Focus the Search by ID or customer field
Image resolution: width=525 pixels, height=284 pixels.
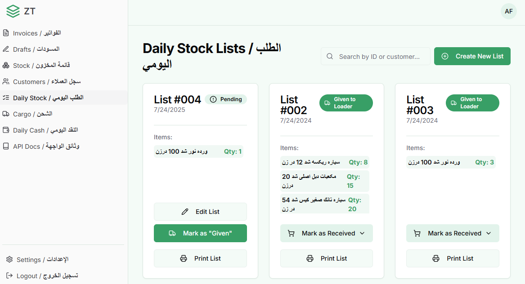coord(375,56)
